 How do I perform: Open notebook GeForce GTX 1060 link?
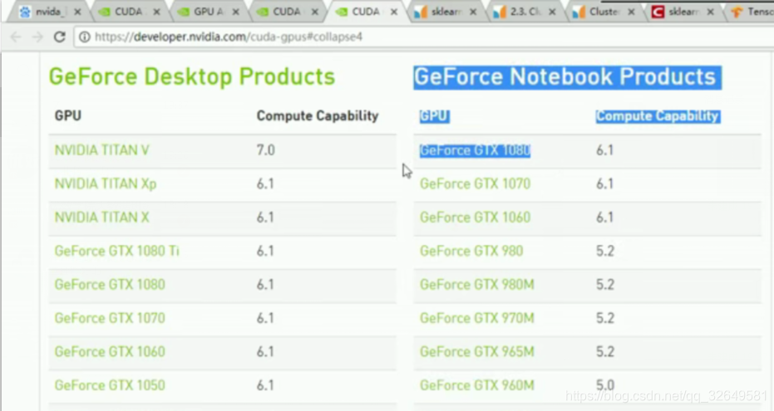coord(475,218)
